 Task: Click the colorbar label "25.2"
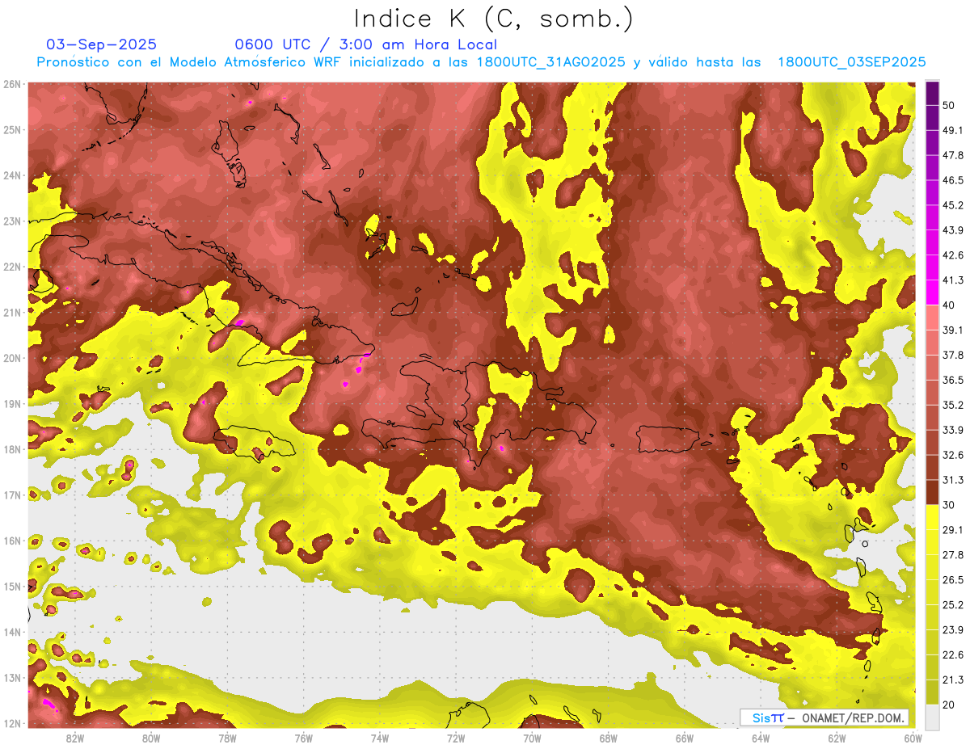click(x=952, y=604)
